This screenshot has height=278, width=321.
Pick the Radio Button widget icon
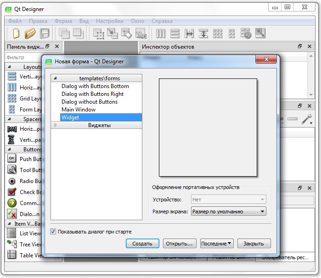point(12,181)
